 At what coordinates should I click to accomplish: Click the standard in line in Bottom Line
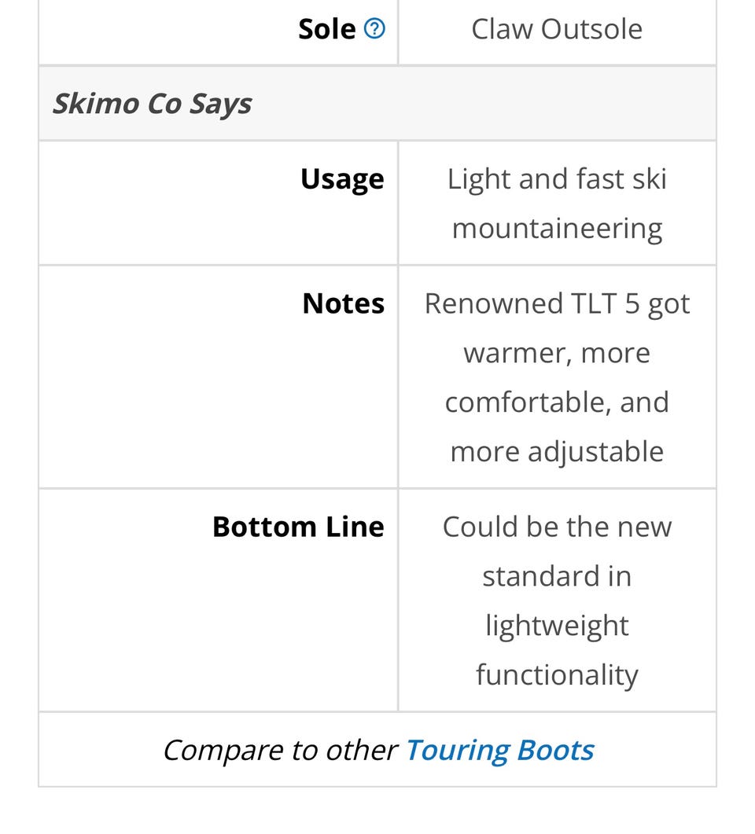pyautogui.click(x=557, y=576)
